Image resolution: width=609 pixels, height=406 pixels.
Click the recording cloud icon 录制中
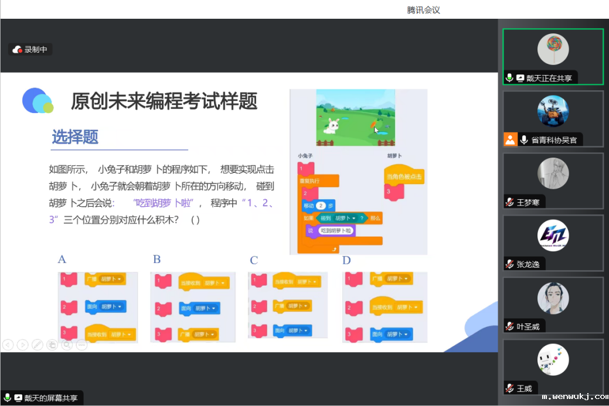(x=17, y=50)
